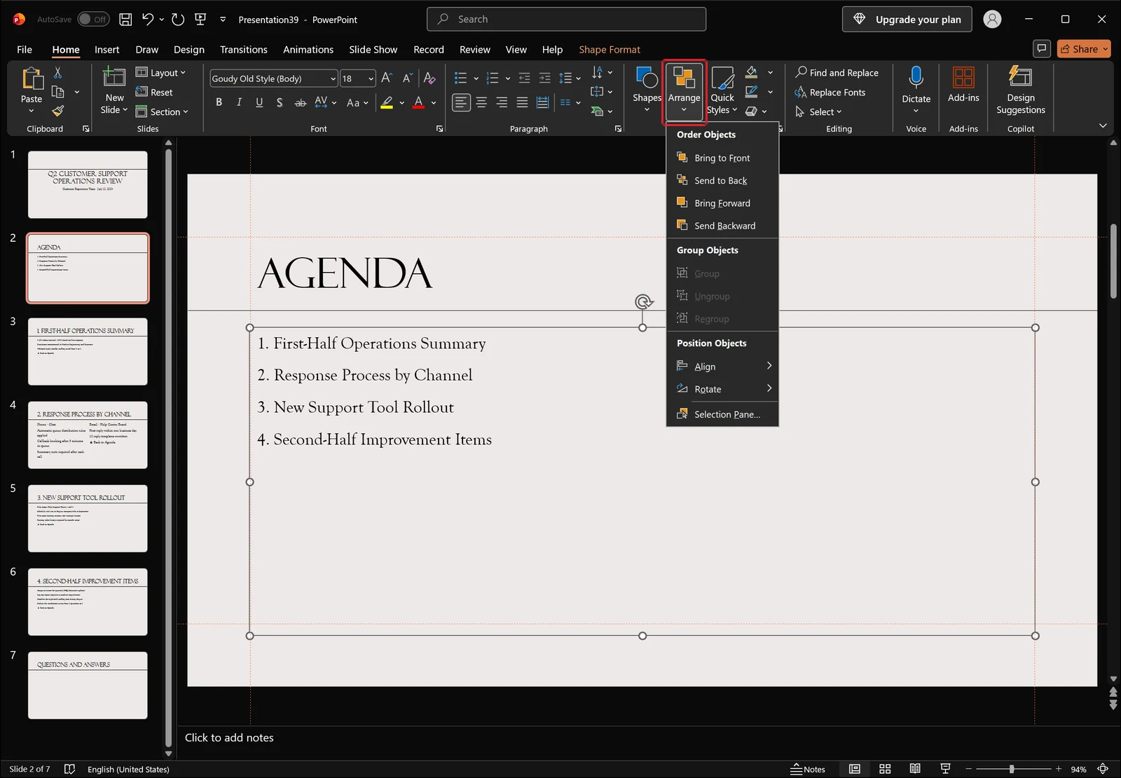The height and width of the screenshot is (778, 1121).
Task: Fit slide to current window
Action: click(x=1103, y=769)
